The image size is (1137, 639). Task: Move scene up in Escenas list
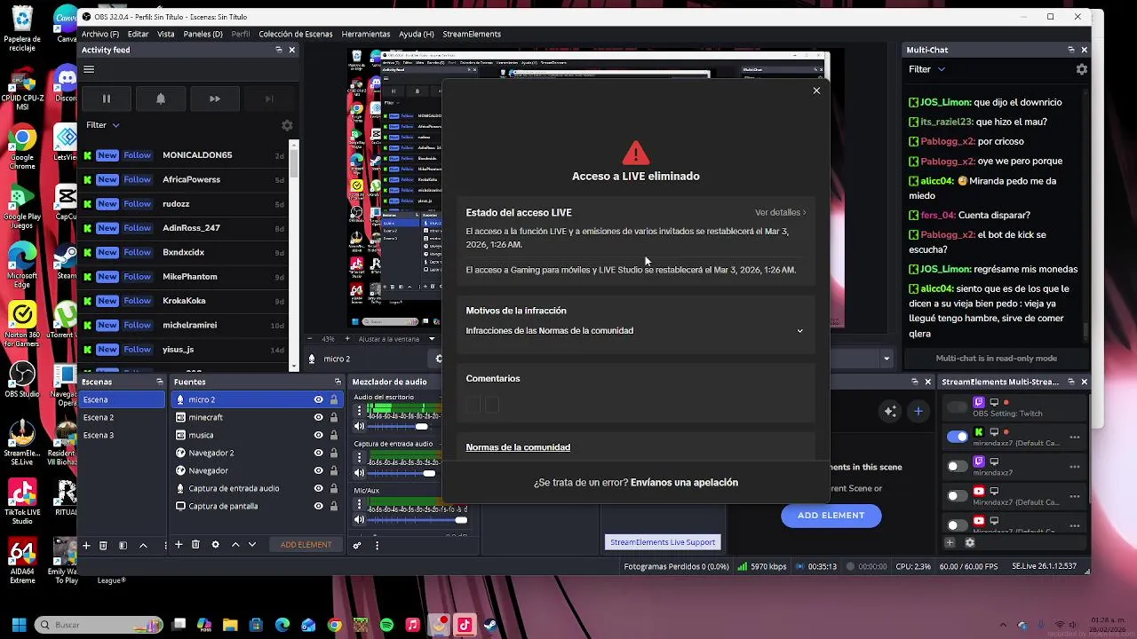pyautogui.click(x=143, y=545)
